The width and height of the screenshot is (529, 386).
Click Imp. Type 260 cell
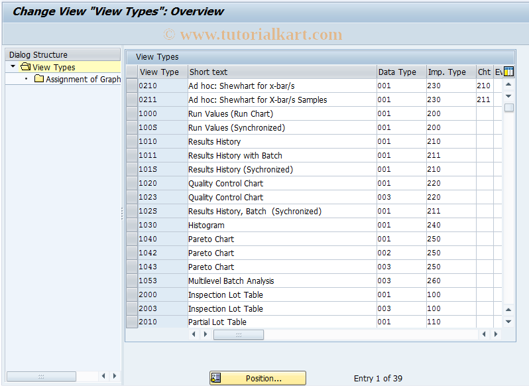[x=451, y=281]
